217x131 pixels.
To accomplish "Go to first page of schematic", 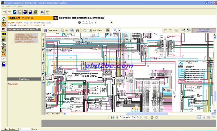I will (x=112, y=117).
